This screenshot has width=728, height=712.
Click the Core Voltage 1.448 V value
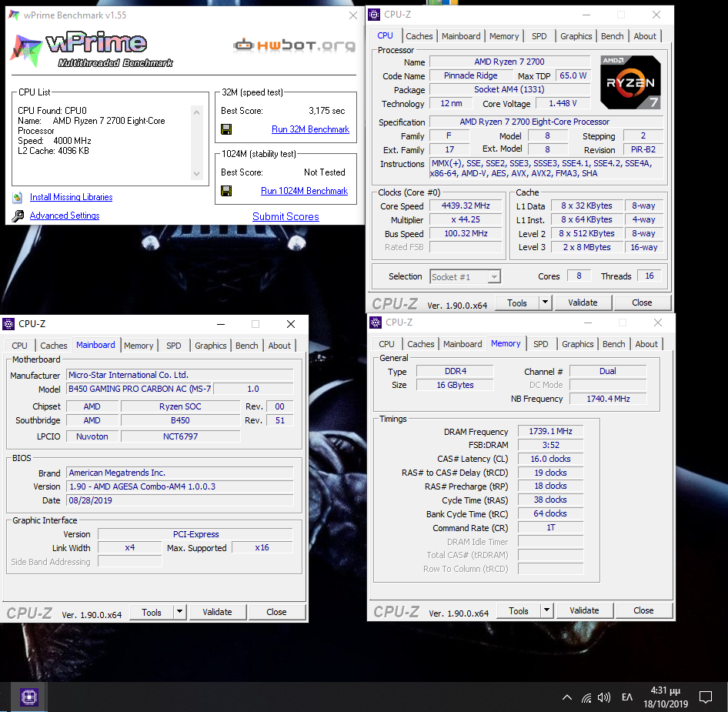coord(563,104)
